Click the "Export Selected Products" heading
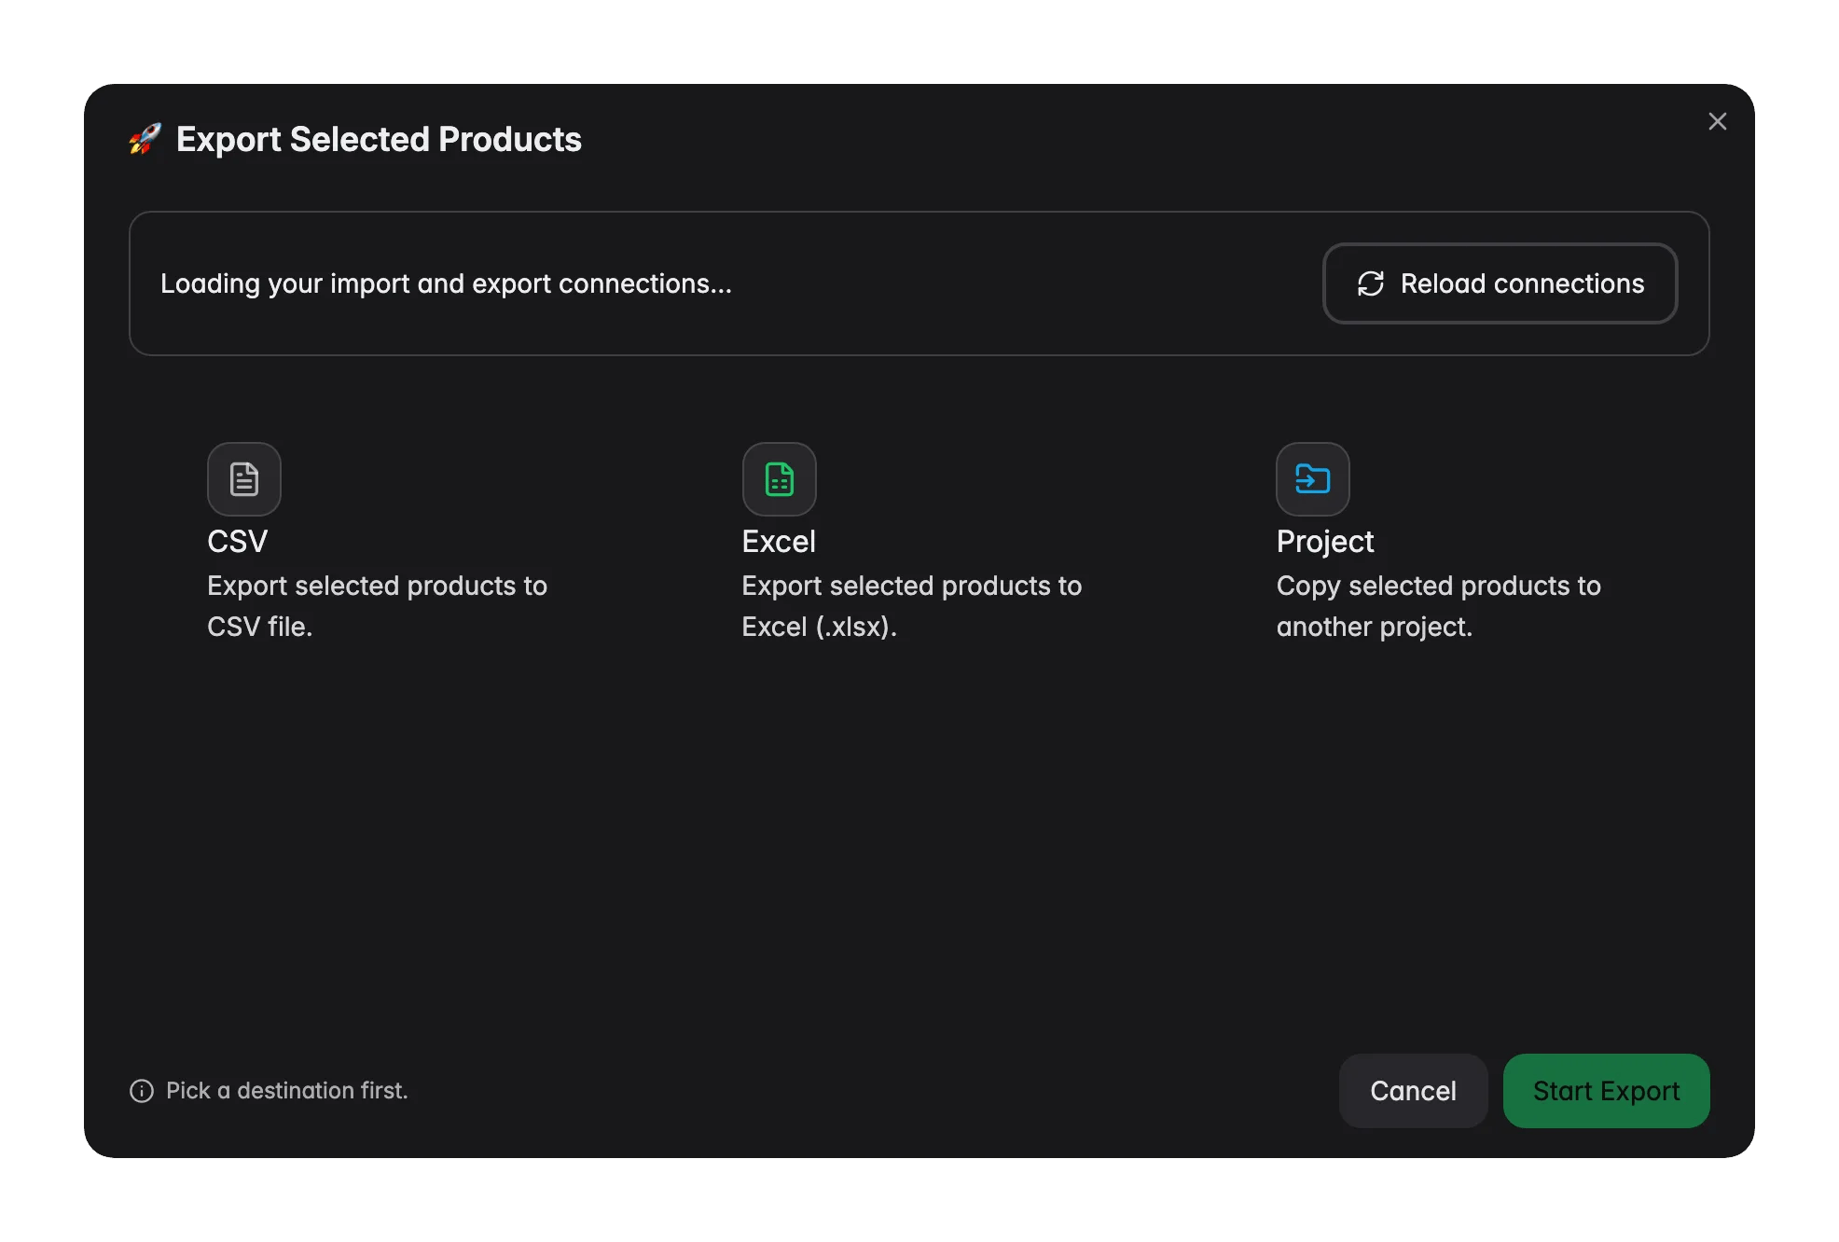Viewport: 1839px width, 1242px height. [x=379, y=140]
